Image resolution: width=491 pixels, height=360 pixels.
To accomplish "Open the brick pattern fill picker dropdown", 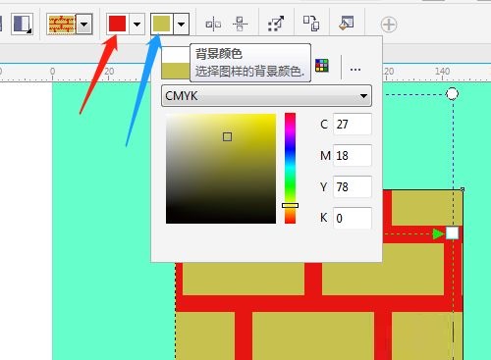I will tap(84, 25).
